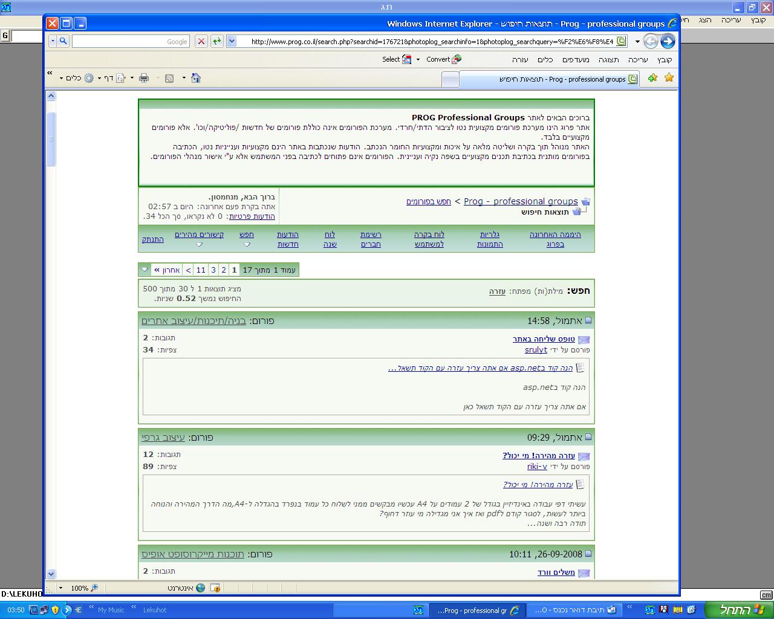Click the security lock icon in status bar
This screenshot has width=774, height=619.
tap(215, 588)
